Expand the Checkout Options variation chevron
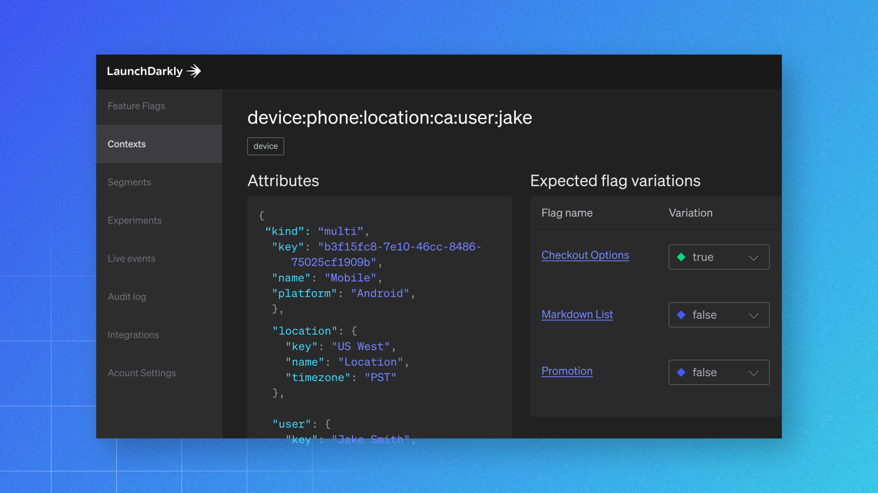The image size is (878, 493). [x=753, y=257]
